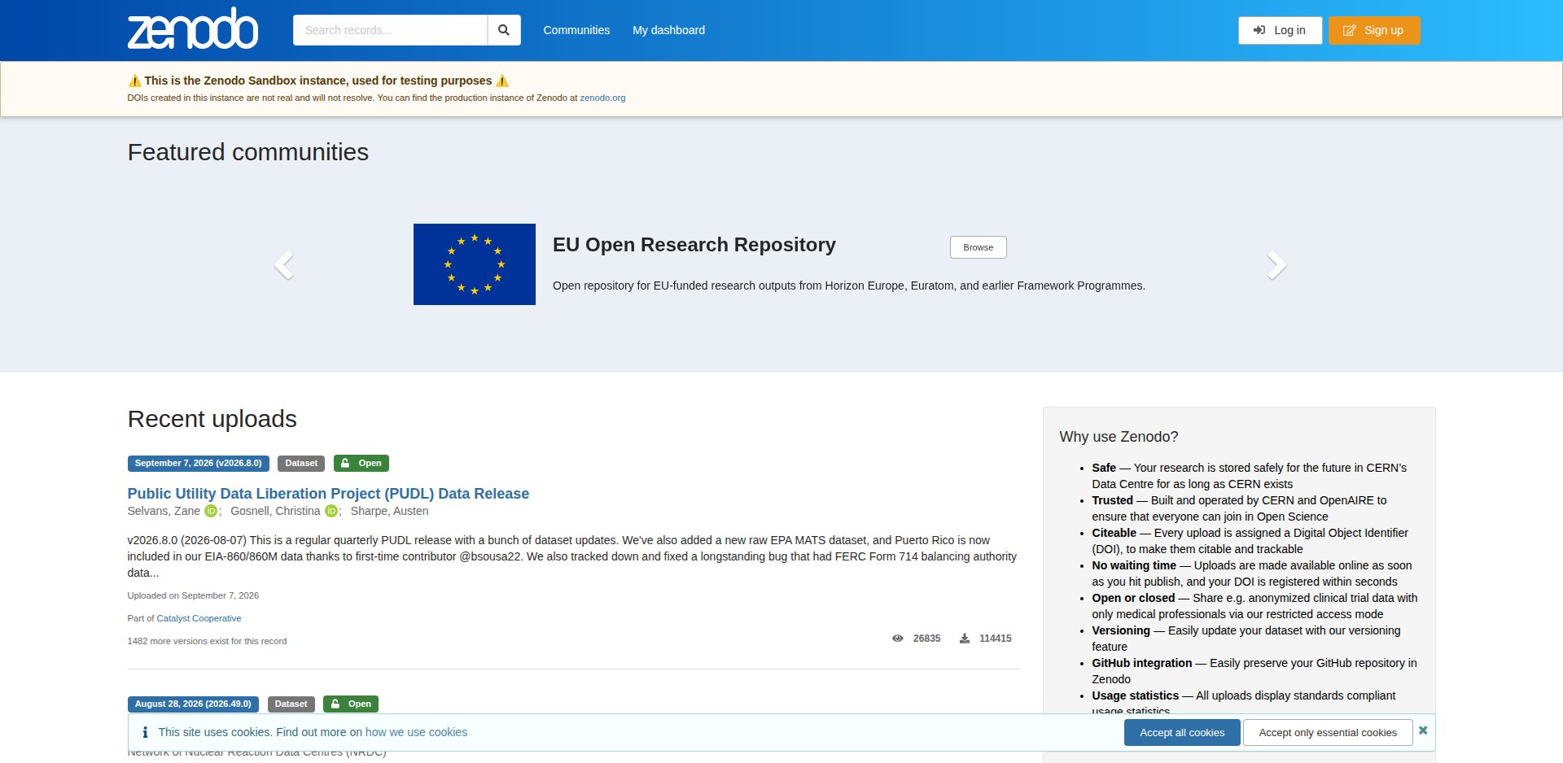
Task: Click the downloads icon for PUDL
Action: [x=965, y=639]
